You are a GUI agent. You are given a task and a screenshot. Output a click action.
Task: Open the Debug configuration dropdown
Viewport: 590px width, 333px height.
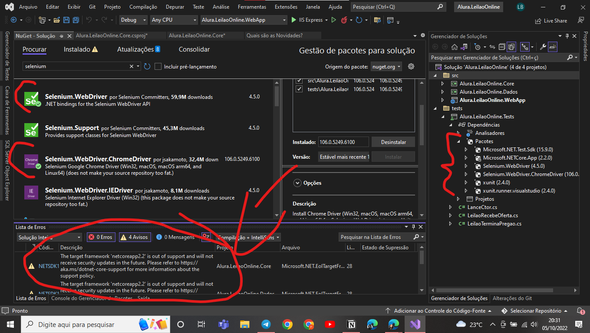click(x=134, y=20)
